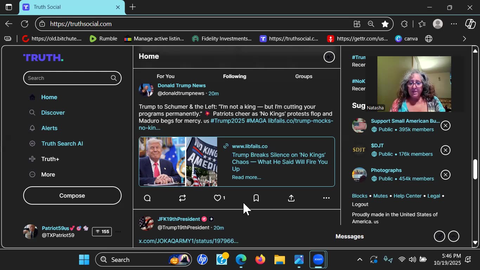Dismiss the $DJT group suggestion
Image resolution: width=480 pixels, height=270 pixels.
446,150
